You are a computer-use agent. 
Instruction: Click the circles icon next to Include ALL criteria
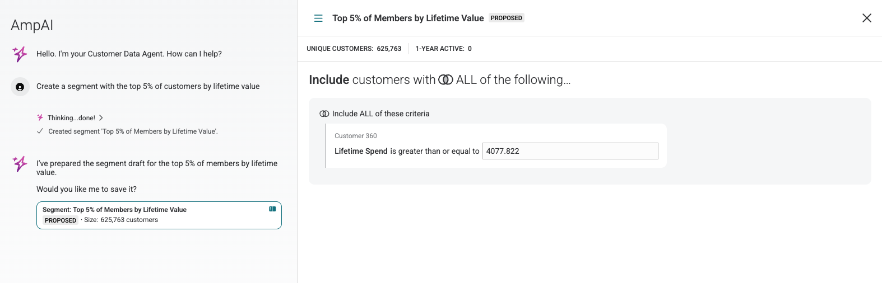pyautogui.click(x=324, y=114)
